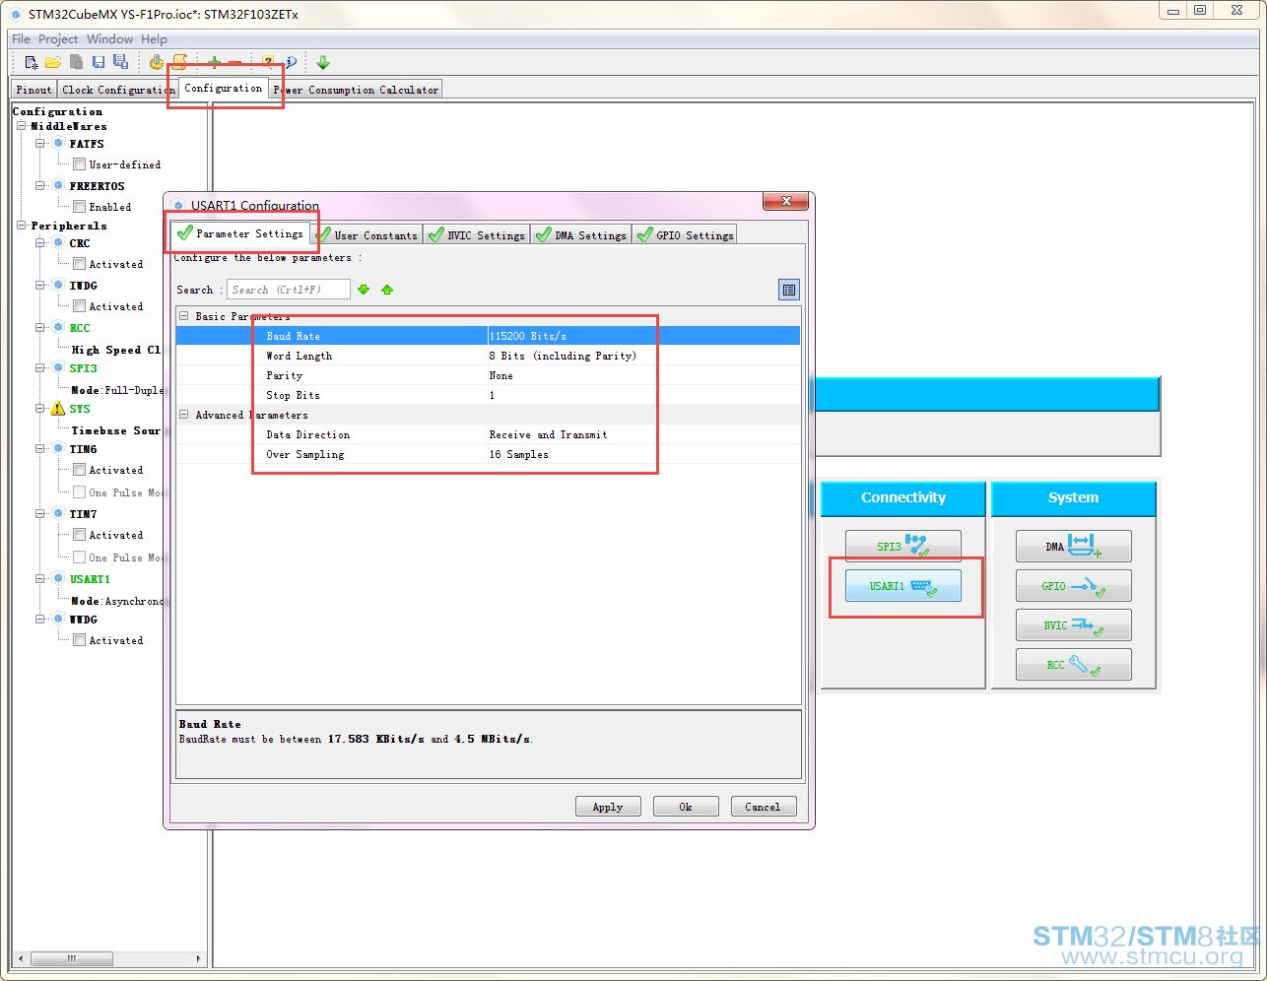Collapse the CRC tree node
Image resolution: width=1267 pixels, height=981 pixels.
click(x=41, y=243)
